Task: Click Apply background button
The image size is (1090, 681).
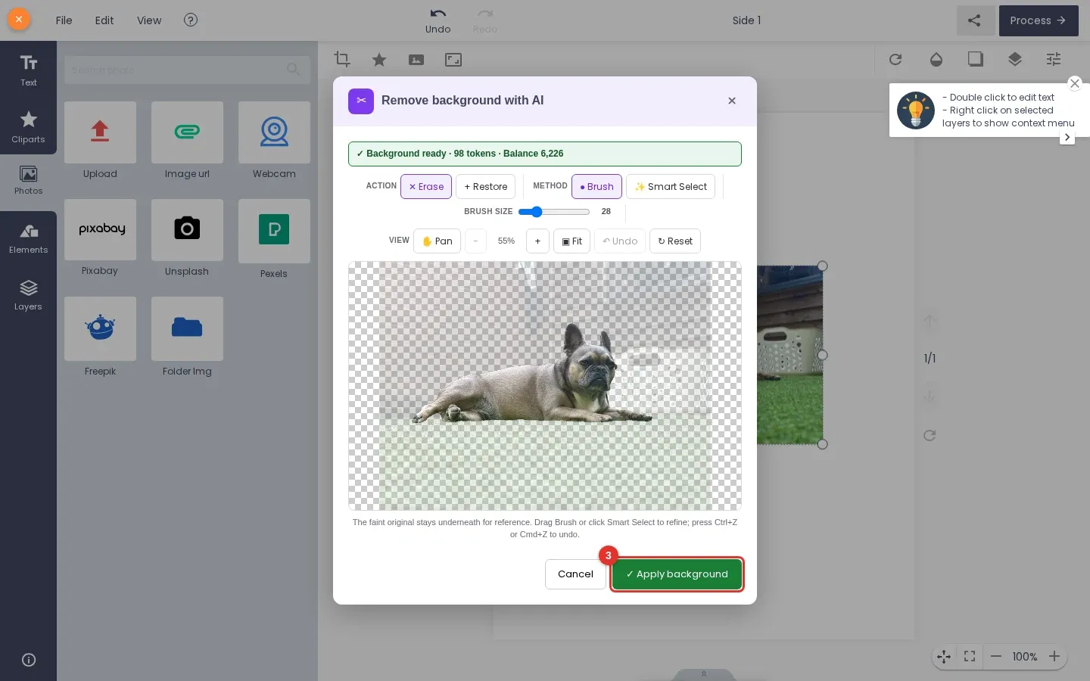Action: pyautogui.click(x=677, y=574)
